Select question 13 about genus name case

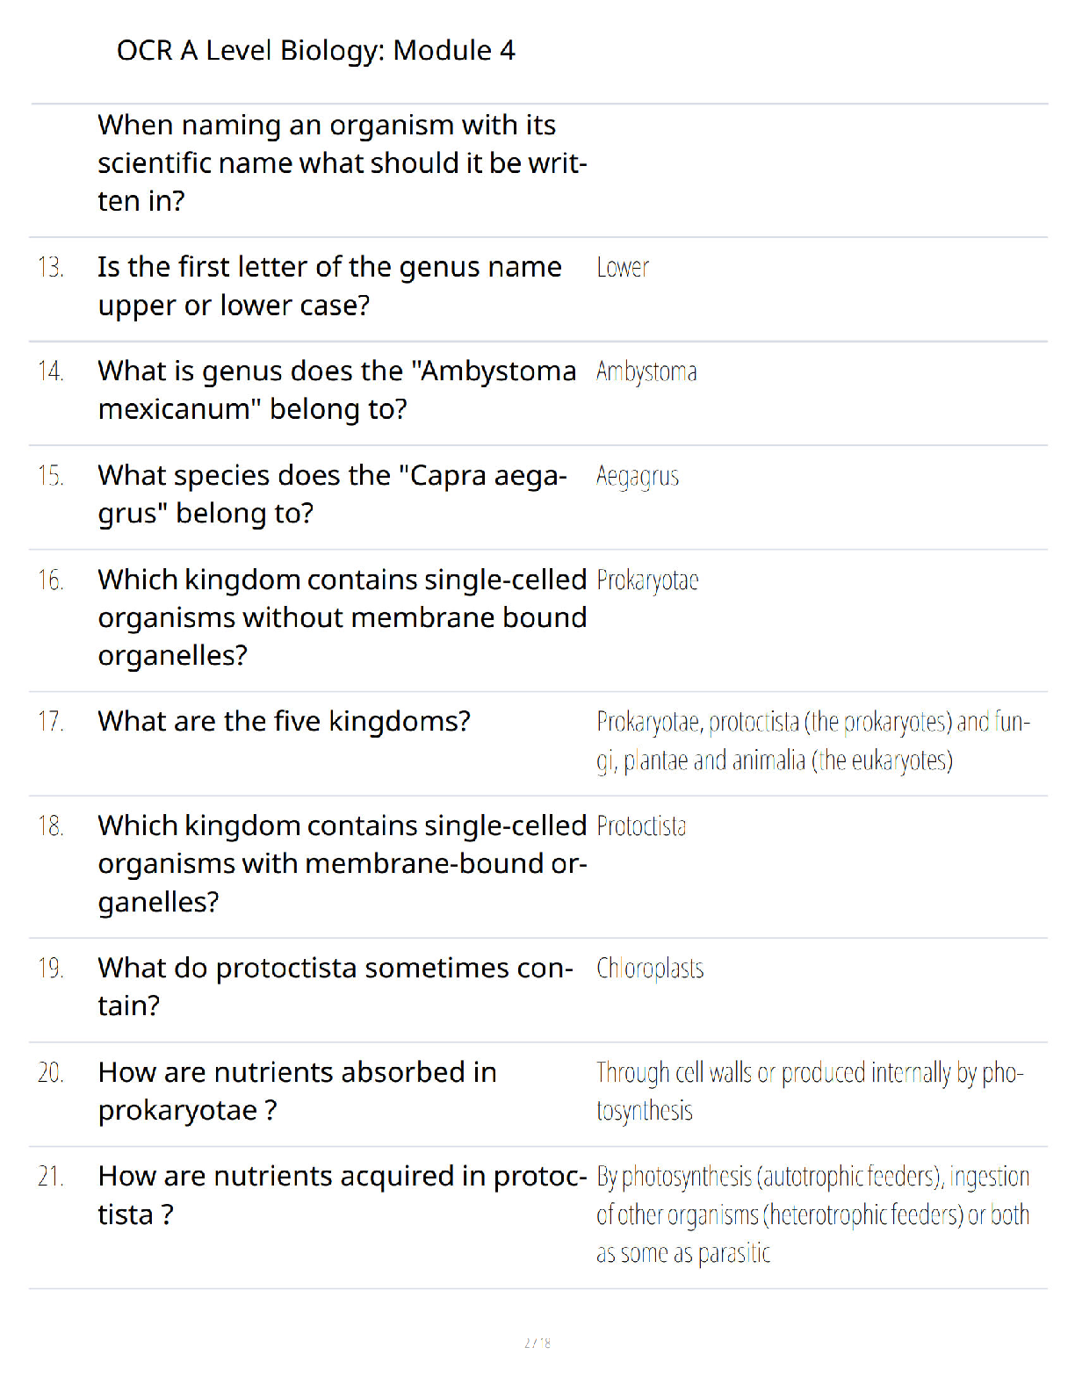[x=329, y=286]
